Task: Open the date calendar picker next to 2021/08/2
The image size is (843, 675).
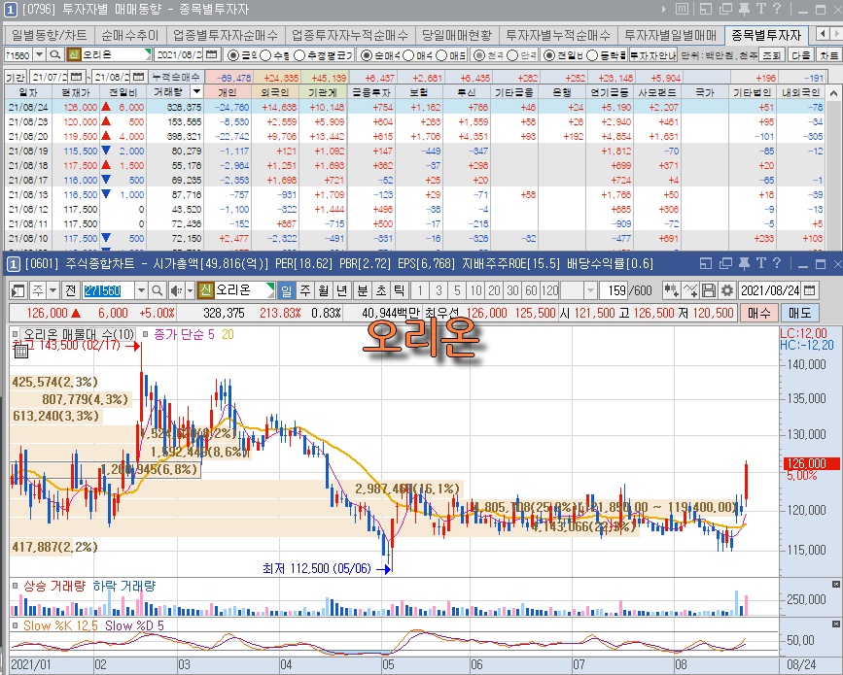Action: (x=212, y=54)
